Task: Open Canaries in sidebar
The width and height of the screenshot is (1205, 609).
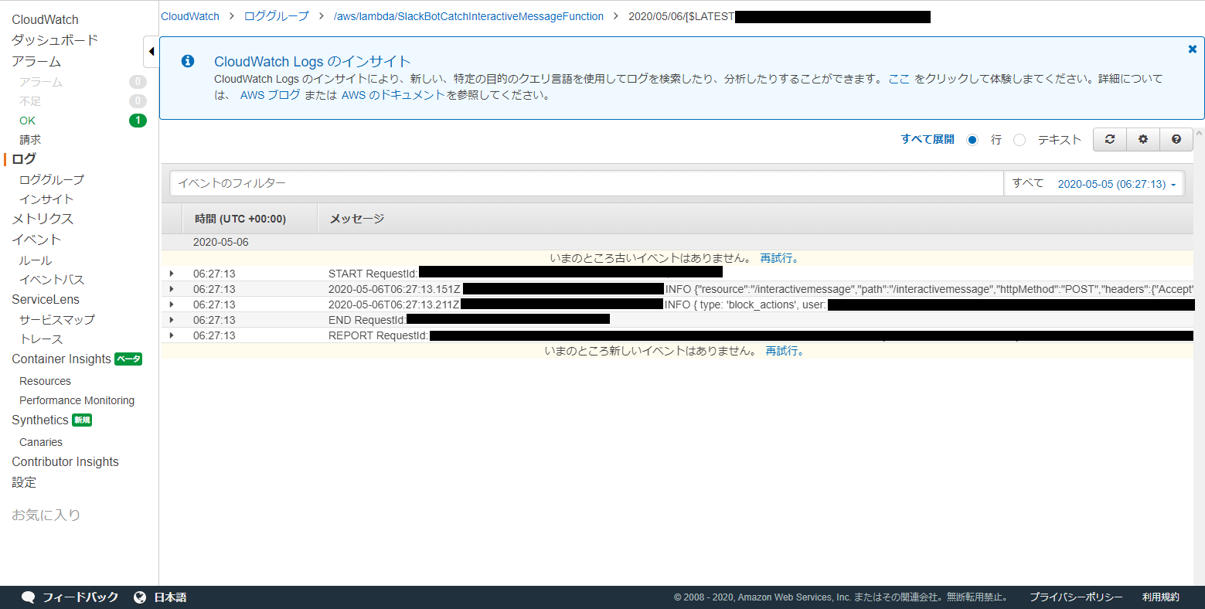Action: pyautogui.click(x=41, y=442)
